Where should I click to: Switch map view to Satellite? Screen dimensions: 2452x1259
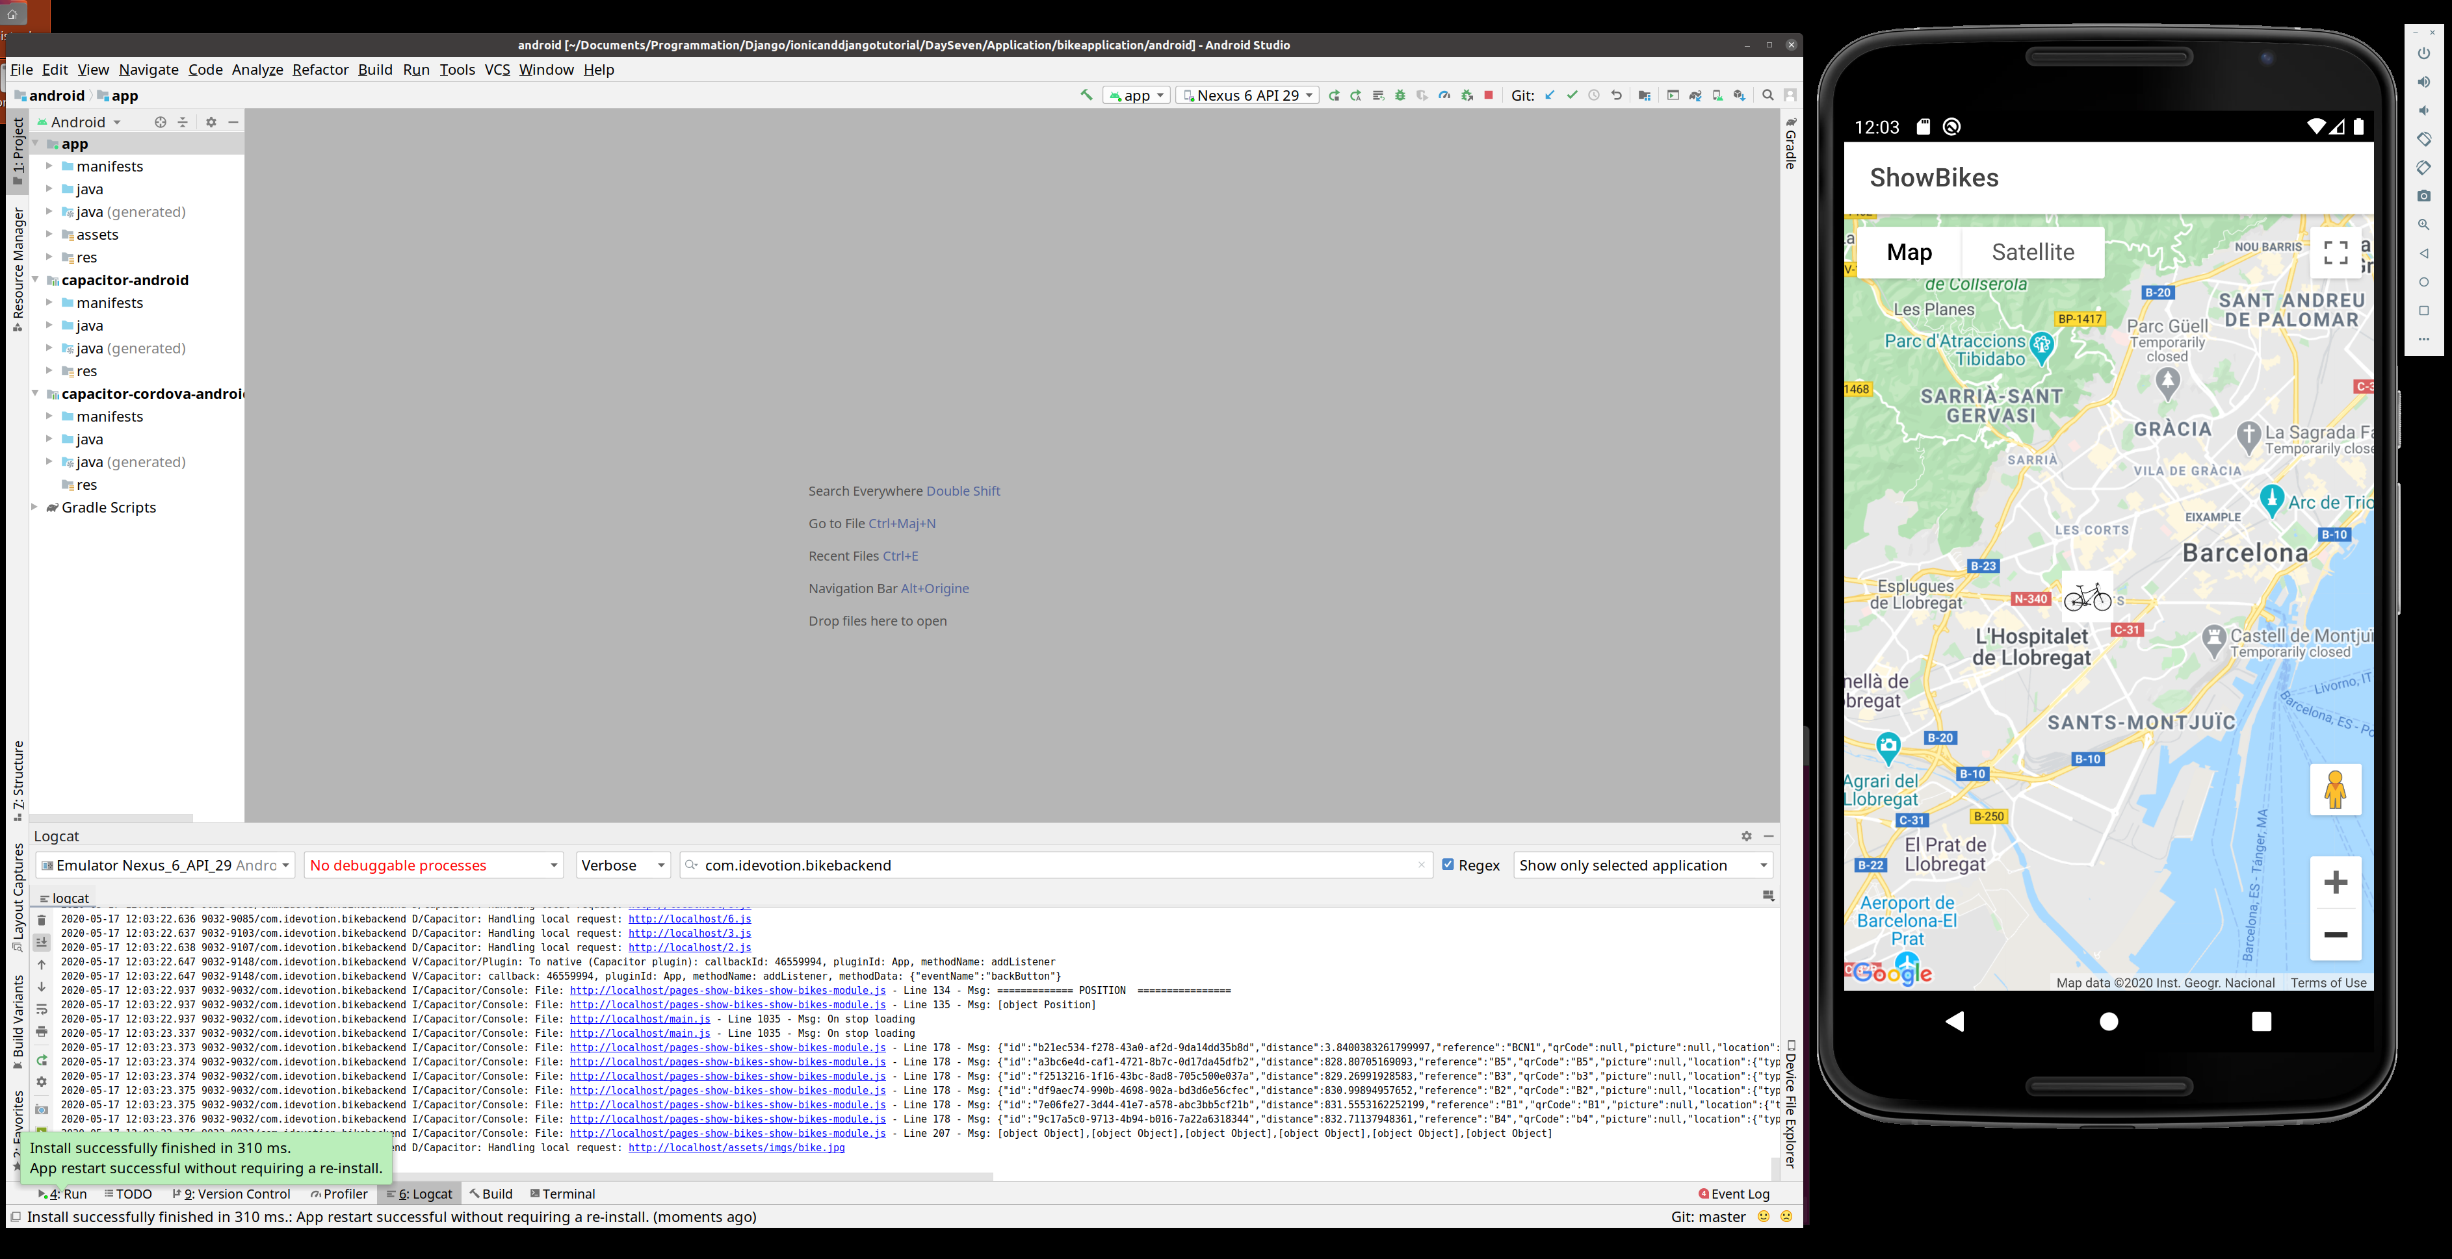(x=2032, y=252)
